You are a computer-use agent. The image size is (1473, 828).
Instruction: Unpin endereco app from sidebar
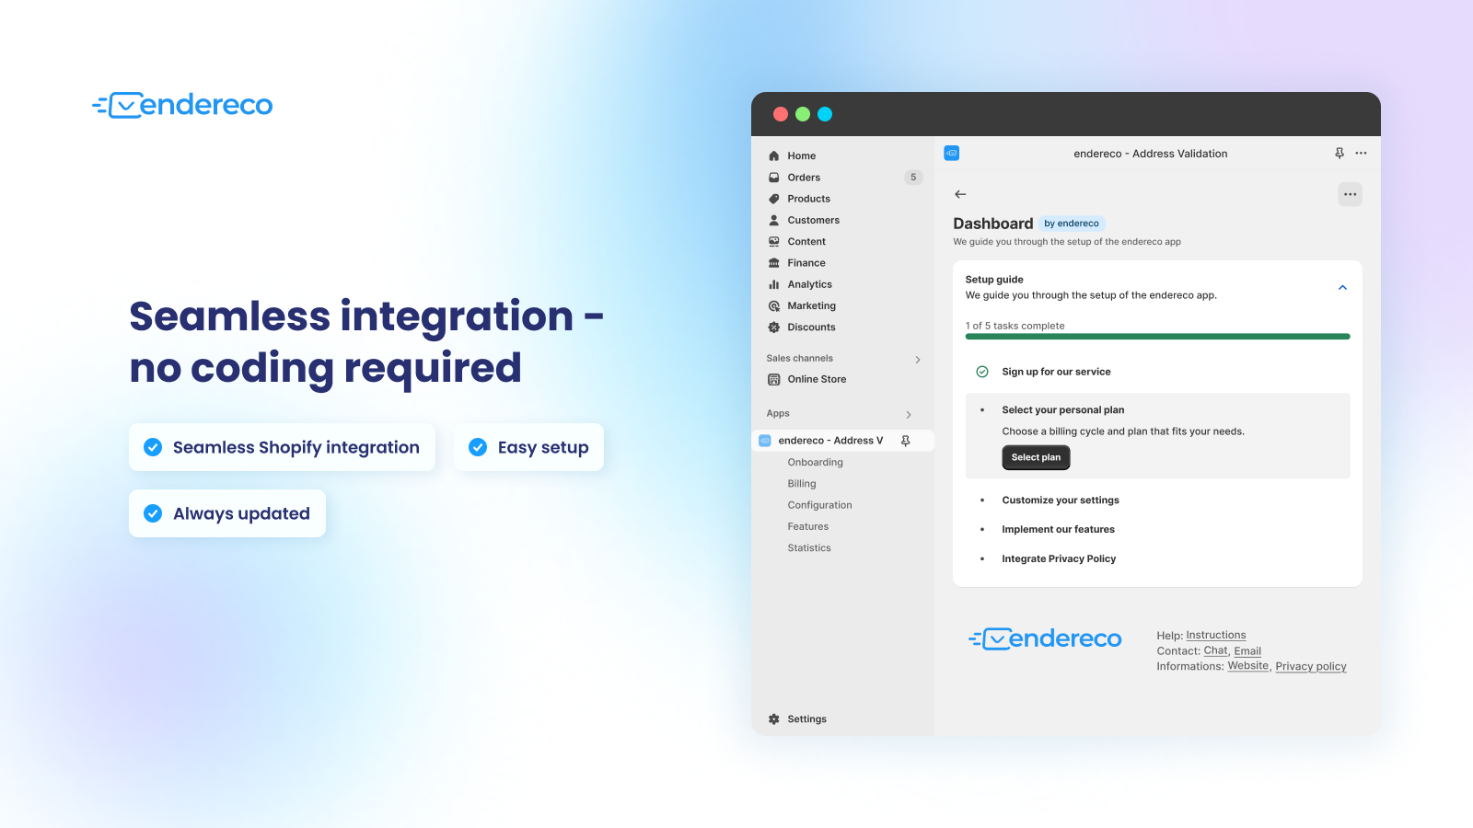click(x=906, y=441)
